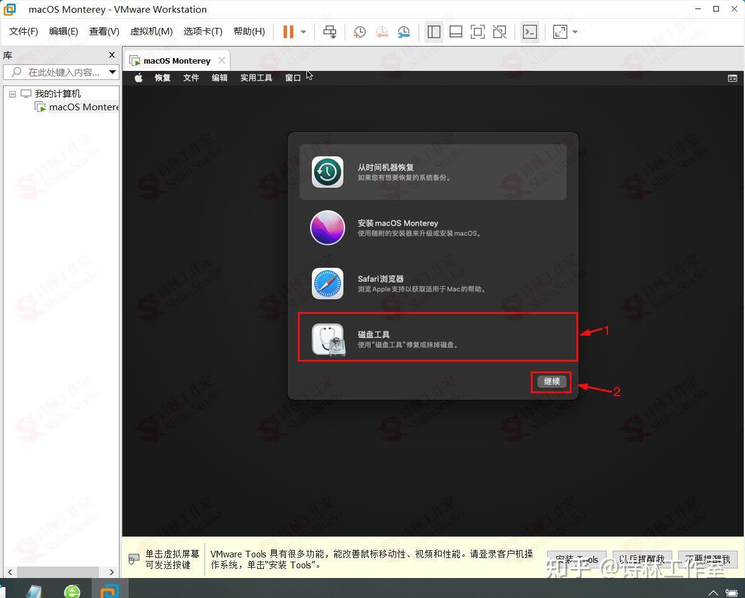This screenshot has height=598, width=745.
Task: Open the snapshot manager
Action: pos(403,32)
